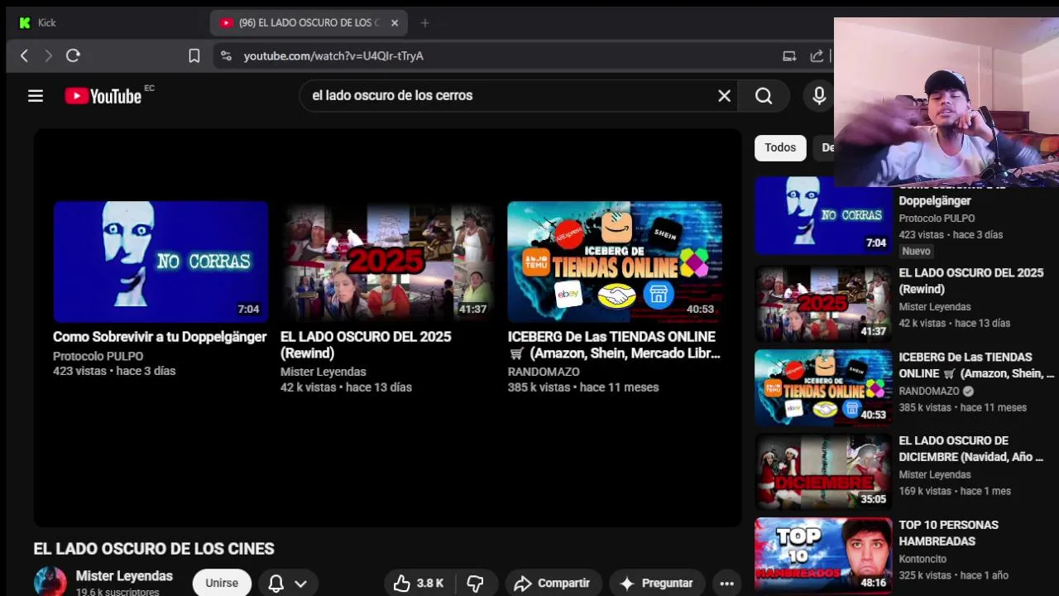Viewport: 1059px width, 596px height.
Task: Open the YouTube hamburger guide menu
Action: click(x=36, y=96)
